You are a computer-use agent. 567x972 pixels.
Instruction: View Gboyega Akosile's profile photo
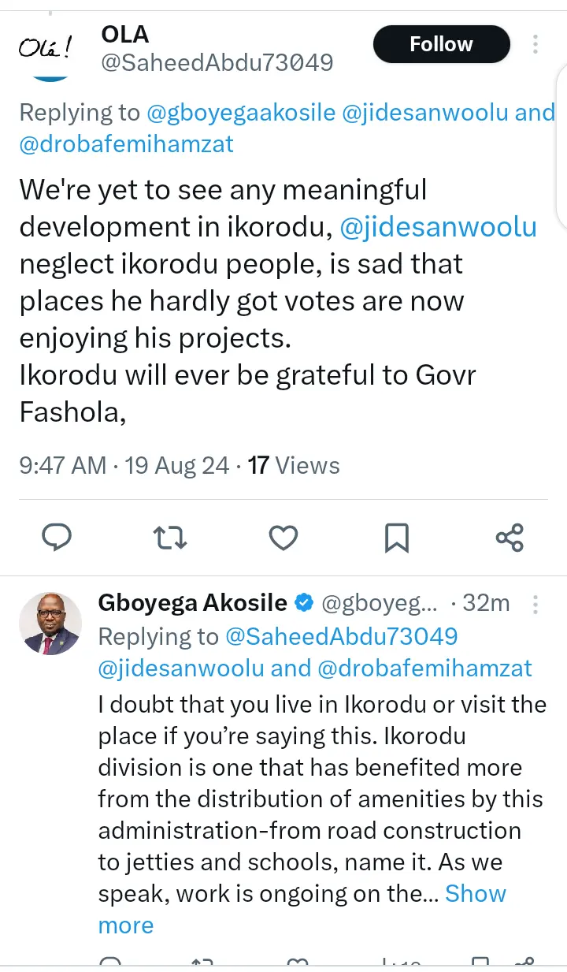pos(50,623)
